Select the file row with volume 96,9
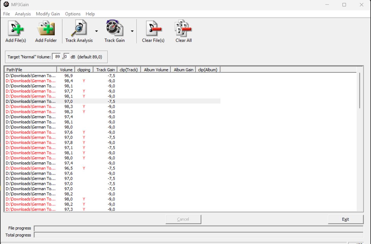 tap(112, 75)
